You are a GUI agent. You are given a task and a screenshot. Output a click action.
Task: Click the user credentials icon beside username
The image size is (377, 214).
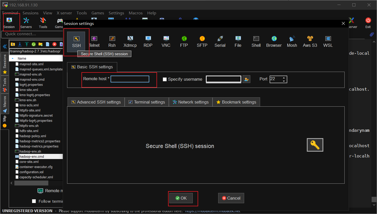coord(246,79)
